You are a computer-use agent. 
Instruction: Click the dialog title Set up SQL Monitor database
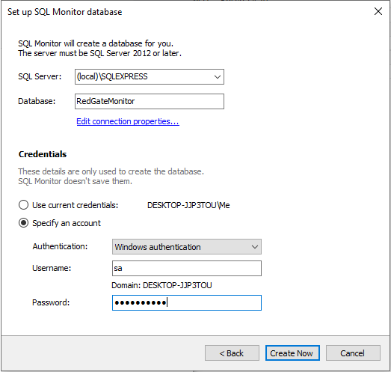pos(65,12)
